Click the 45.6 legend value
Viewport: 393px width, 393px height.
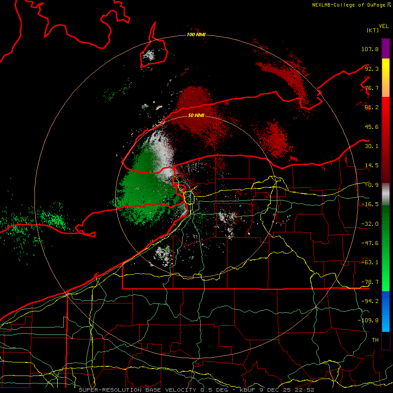click(372, 127)
